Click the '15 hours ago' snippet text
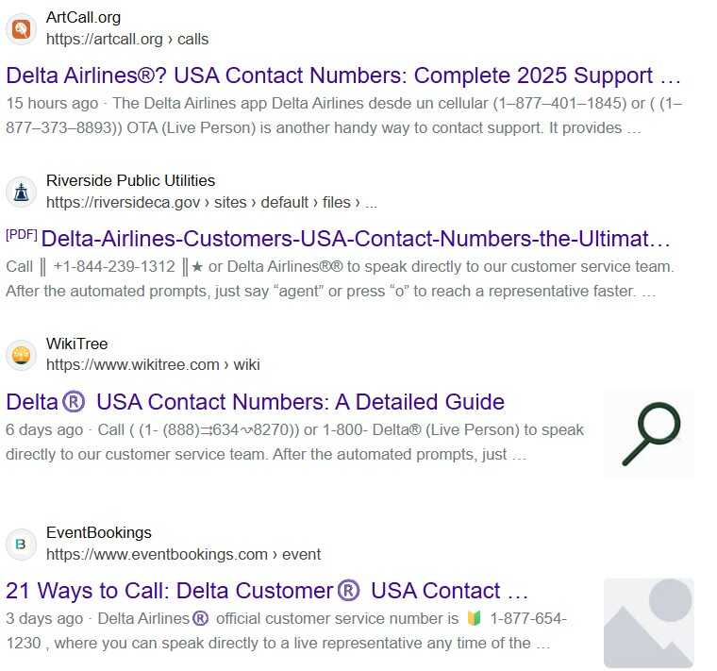The image size is (717, 671). click(x=52, y=104)
